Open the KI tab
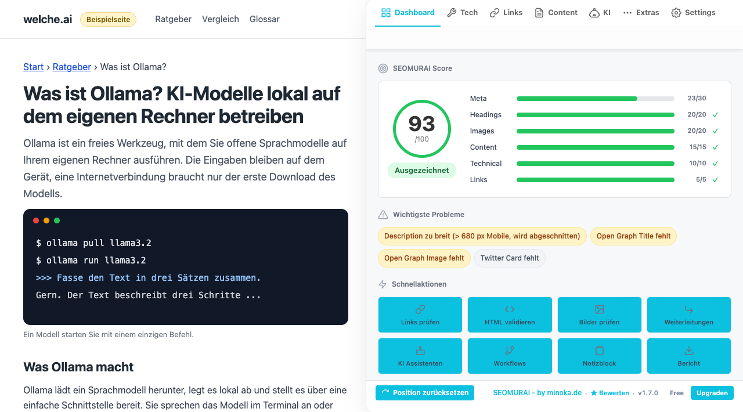This screenshot has width=743, height=412. pyautogui.click(x=600, y=13)
